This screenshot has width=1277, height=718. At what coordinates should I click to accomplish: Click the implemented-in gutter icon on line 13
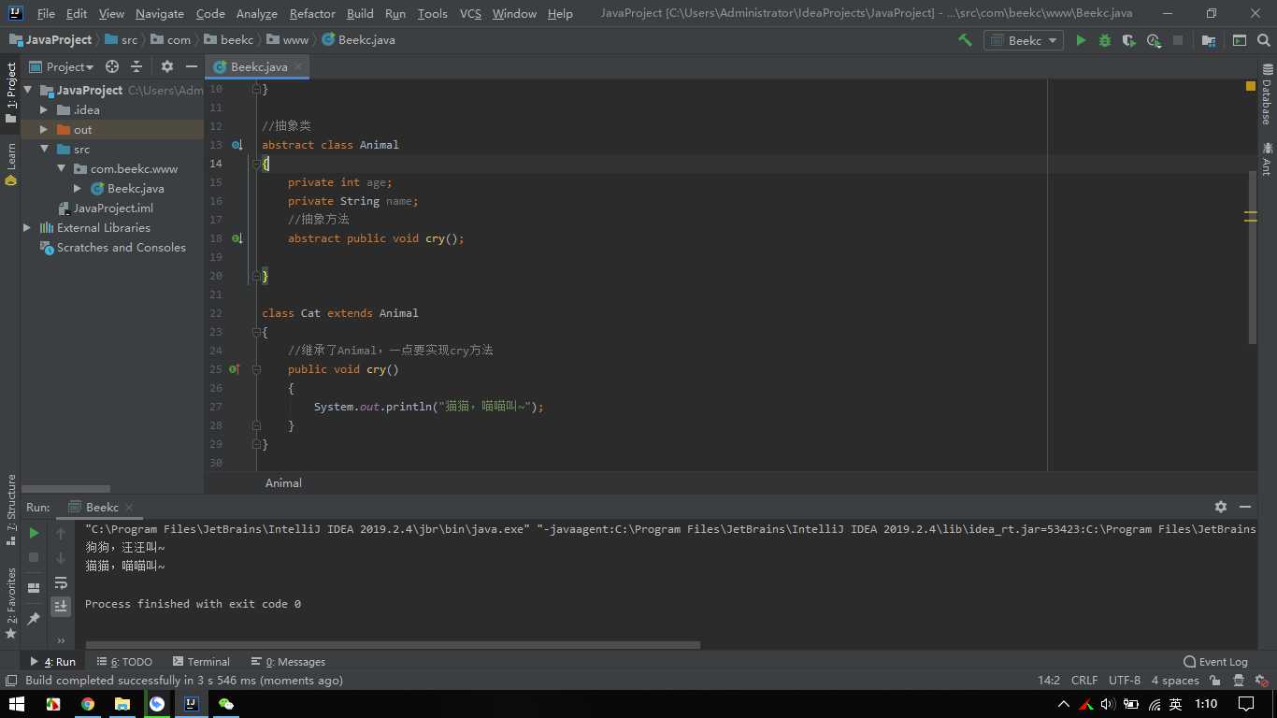[x=237, y=145]
